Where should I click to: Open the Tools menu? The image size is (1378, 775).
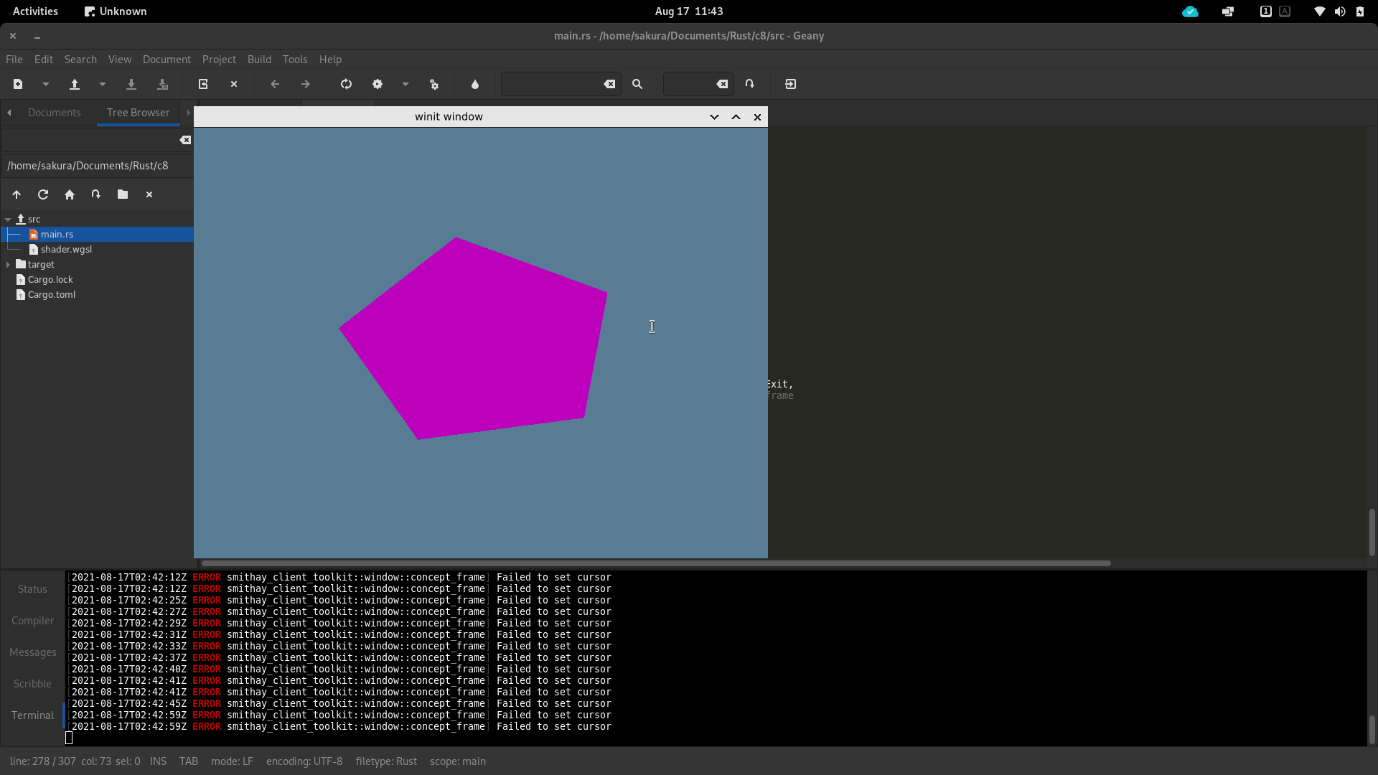coord(294,60)
